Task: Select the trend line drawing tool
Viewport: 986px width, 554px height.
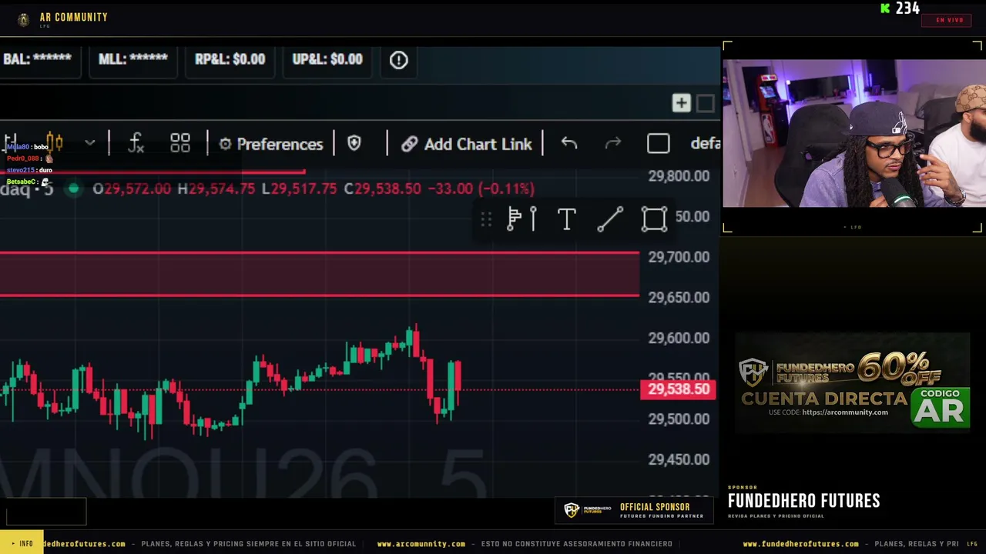Action: 610,219
